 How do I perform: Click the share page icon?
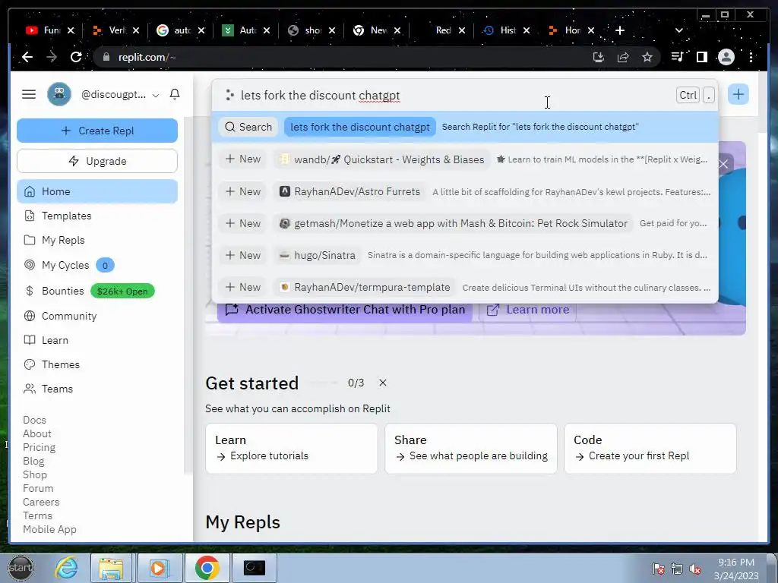623,57
